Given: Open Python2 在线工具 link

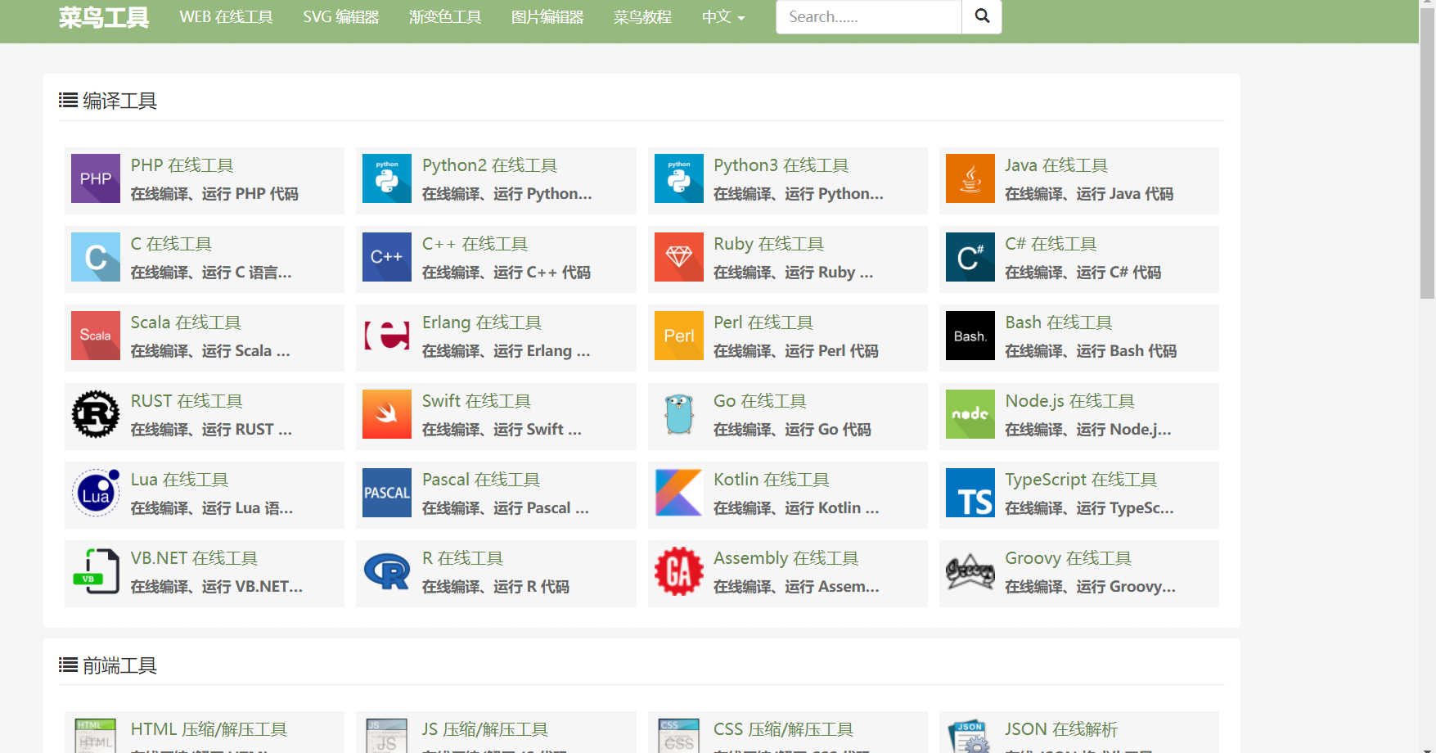Looking at the screenshot, I should pos(489,165).
